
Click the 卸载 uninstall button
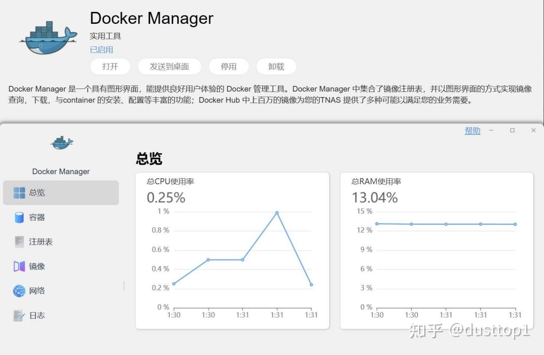point(276,66)
